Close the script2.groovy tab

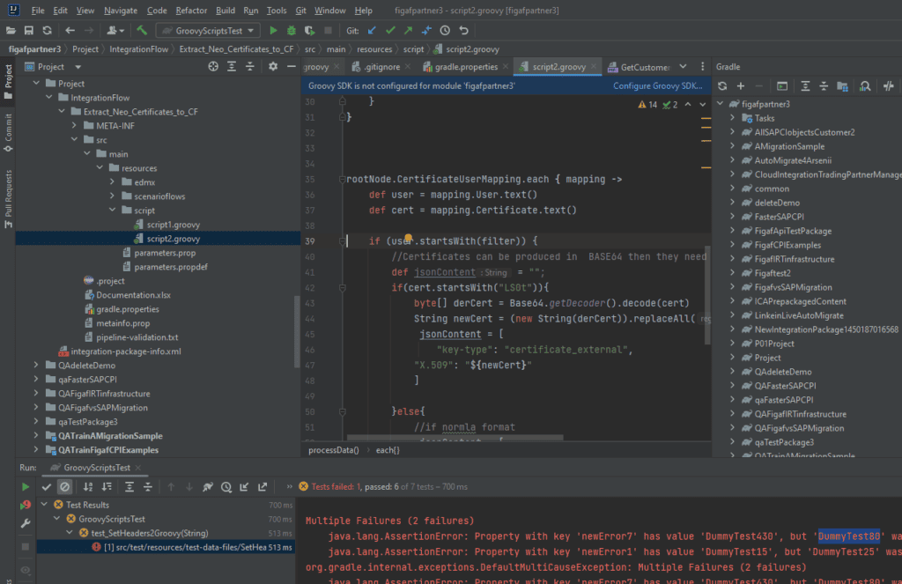[x=594, y=67]
